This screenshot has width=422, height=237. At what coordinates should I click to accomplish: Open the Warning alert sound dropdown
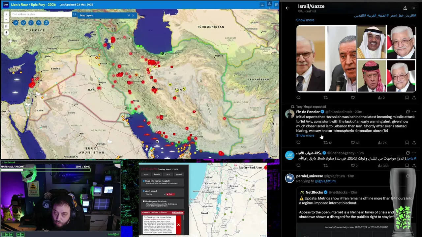pos(155,194)
